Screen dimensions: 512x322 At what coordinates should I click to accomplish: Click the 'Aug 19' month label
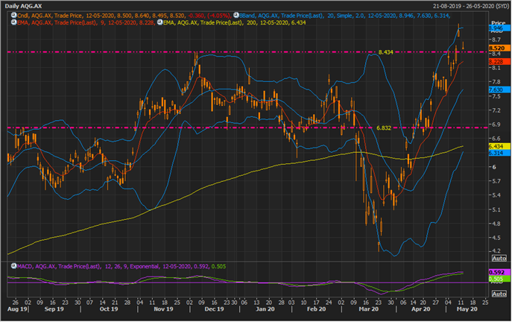17,309
